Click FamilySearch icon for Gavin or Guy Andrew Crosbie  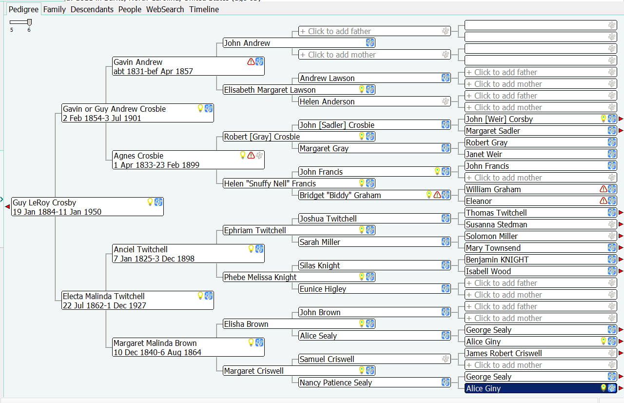coord(209,108)
